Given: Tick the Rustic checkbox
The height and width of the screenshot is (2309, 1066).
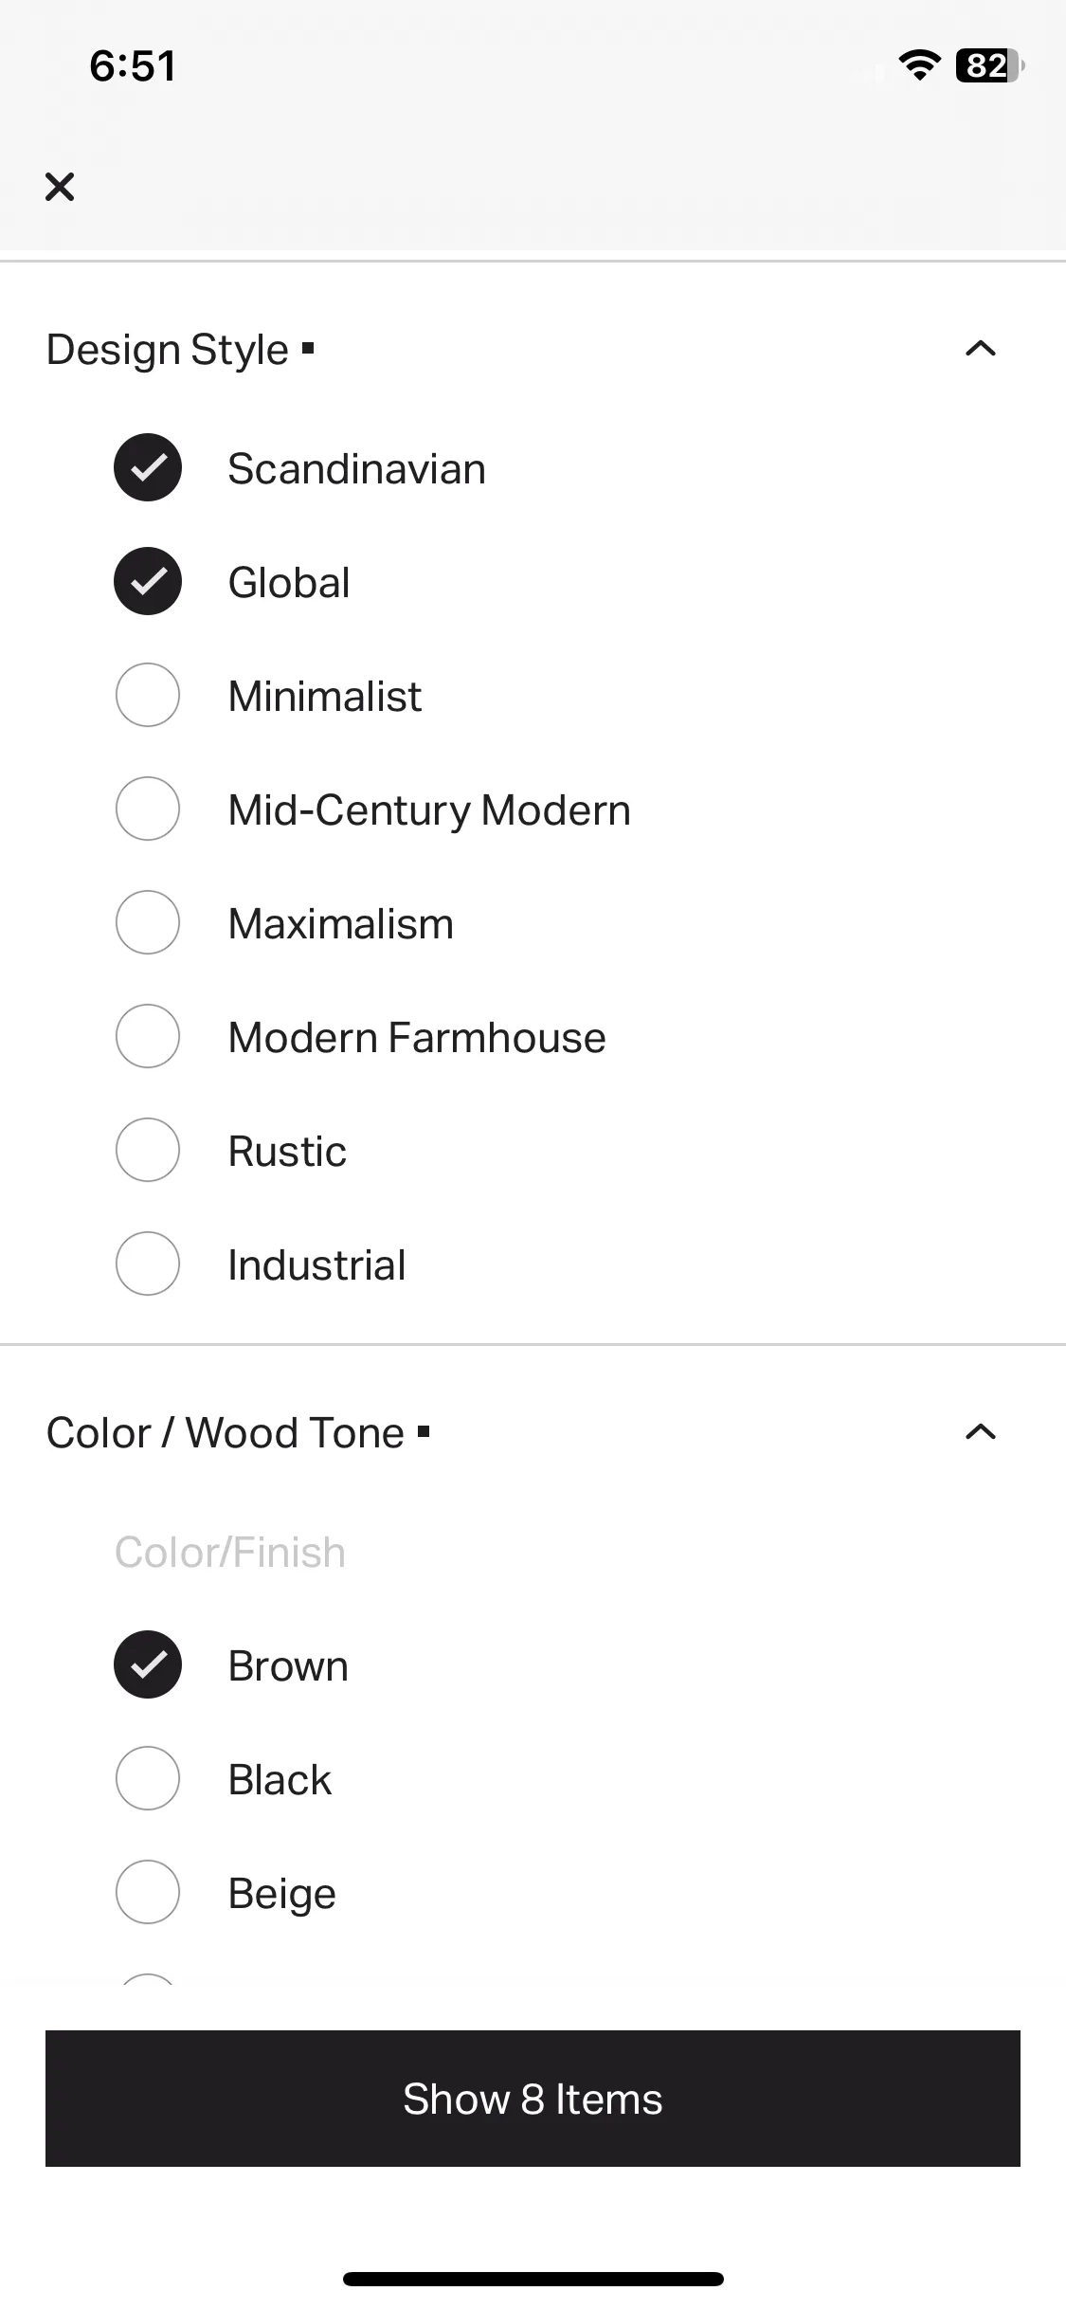Looking at the screenshot, I should [x=148, y=1150].
